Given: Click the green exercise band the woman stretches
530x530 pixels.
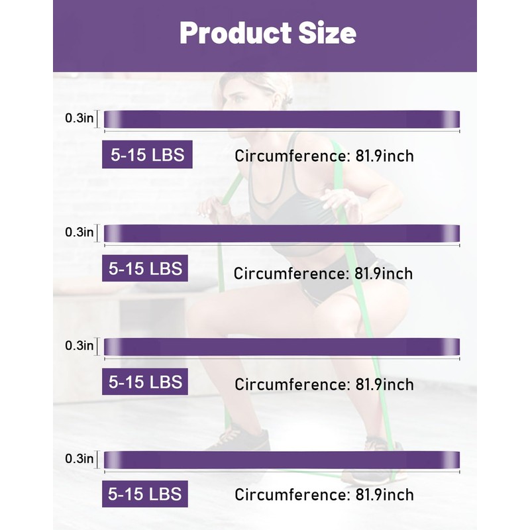Looking at the screenshot, I should pyautogui.click(x=230, y=192).
